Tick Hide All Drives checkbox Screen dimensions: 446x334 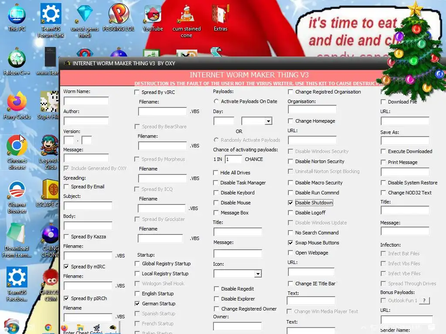(x=216, y=173)
